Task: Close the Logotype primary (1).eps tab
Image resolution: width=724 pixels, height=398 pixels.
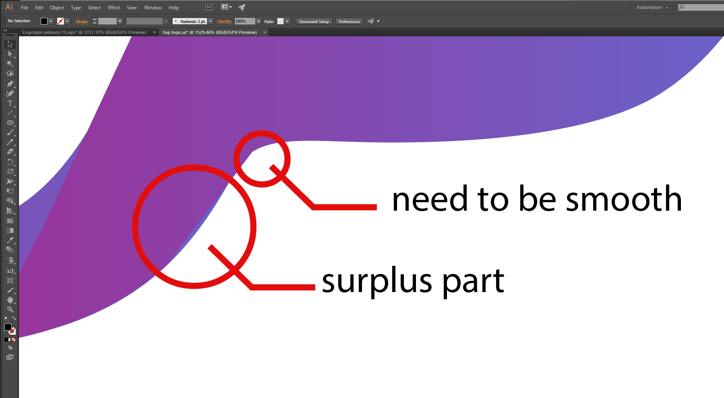Action: click(154, 32)
